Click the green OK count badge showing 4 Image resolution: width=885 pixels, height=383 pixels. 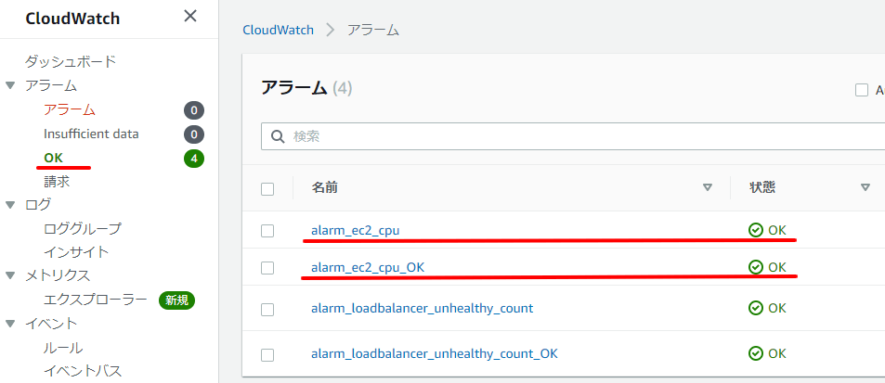pos(194,159)
